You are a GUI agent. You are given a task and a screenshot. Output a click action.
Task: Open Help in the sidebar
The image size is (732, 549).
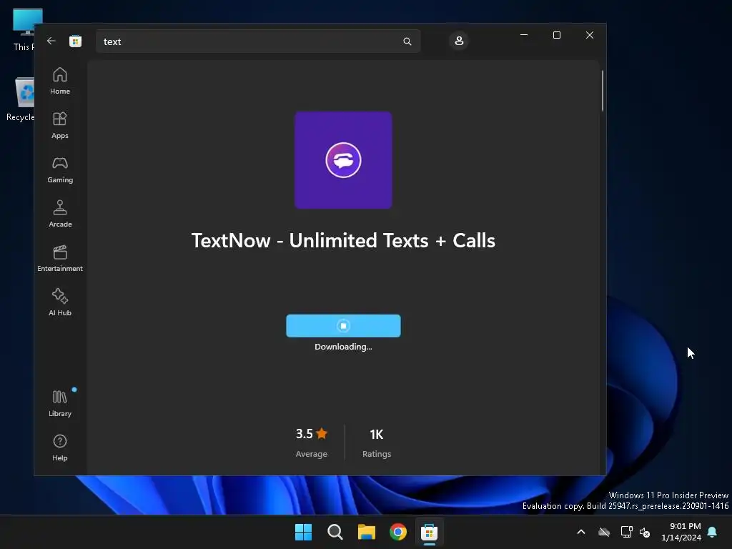coord(60,448)
